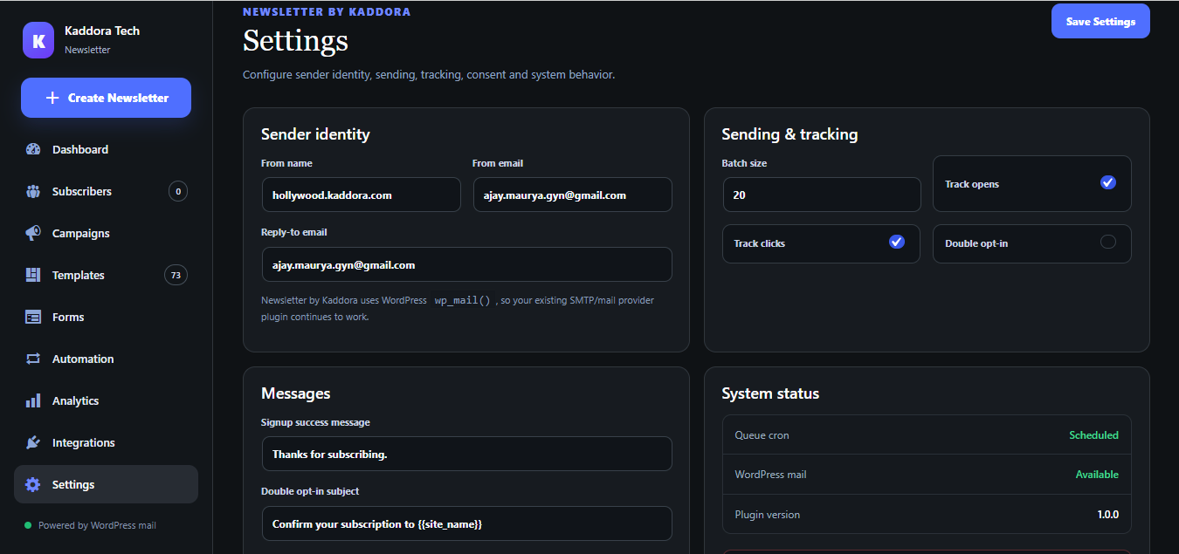Image resolution: width=1179 pixels, height=554 pixels.
Task: Focus the Batch size input field
Action: 822,195
